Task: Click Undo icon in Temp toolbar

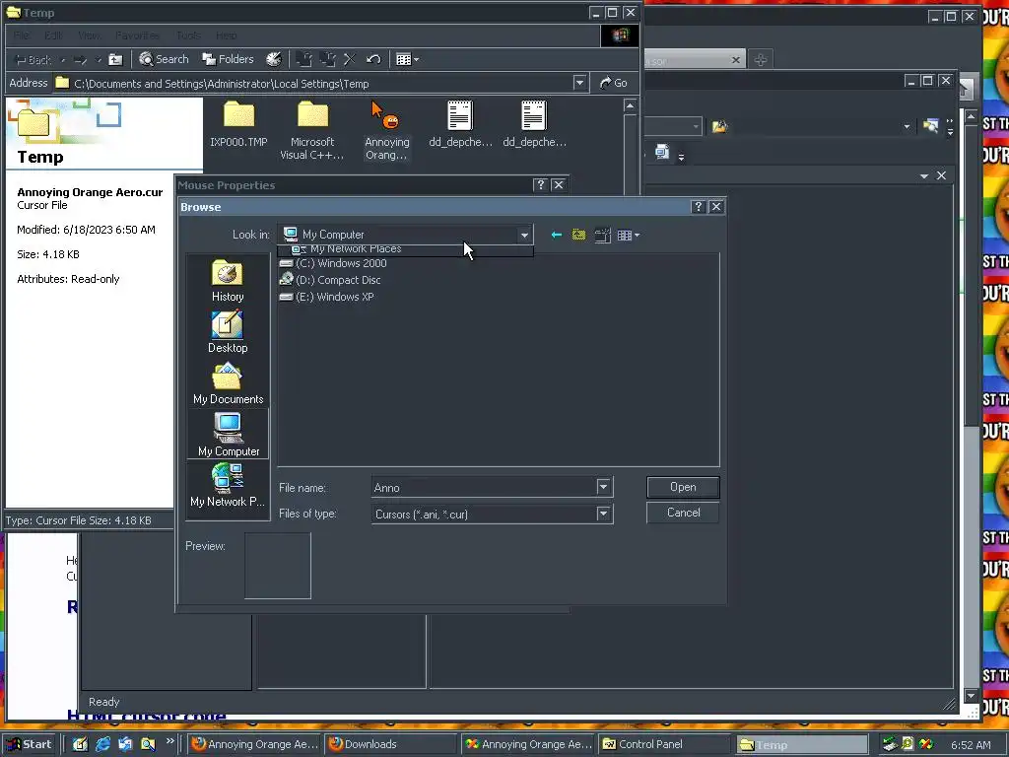Action: pos(373,59)
